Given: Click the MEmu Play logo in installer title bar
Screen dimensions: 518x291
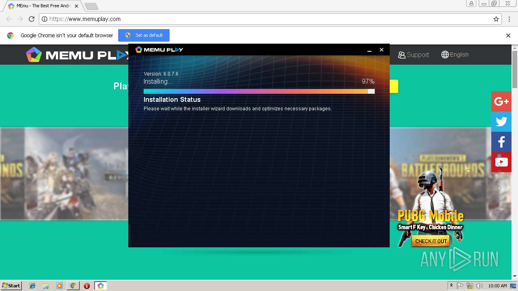Looking at the screenshot, I should tap(159, 50).
